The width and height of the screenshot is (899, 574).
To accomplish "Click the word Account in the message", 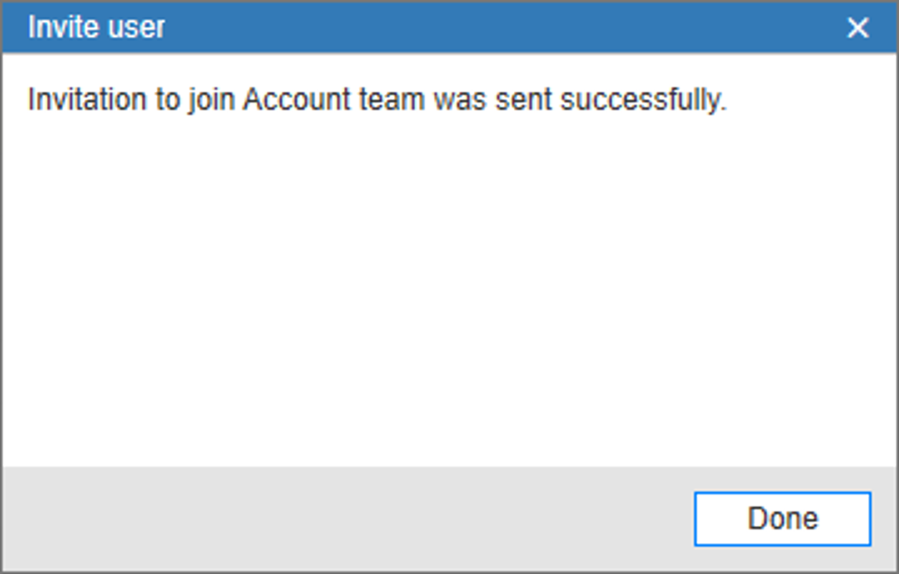I will point(297,100).
